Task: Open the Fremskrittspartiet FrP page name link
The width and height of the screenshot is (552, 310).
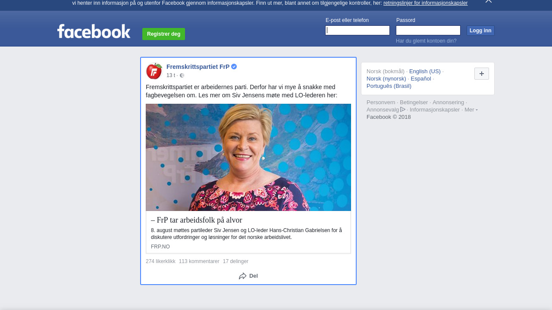Action: (x=198, y=67)
